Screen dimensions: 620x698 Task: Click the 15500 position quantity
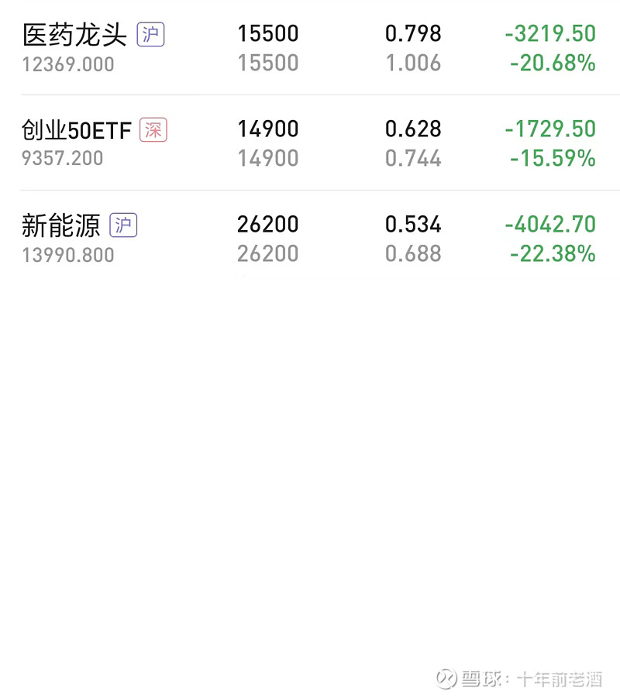point(268,34)
